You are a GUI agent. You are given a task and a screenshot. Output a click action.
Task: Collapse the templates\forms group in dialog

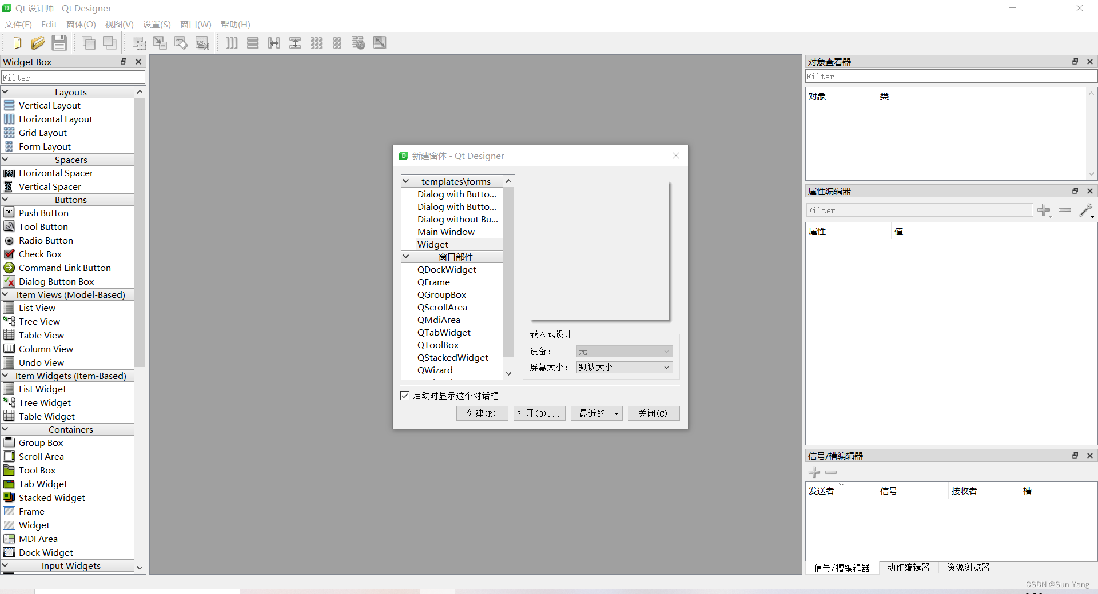coord(406,181)
